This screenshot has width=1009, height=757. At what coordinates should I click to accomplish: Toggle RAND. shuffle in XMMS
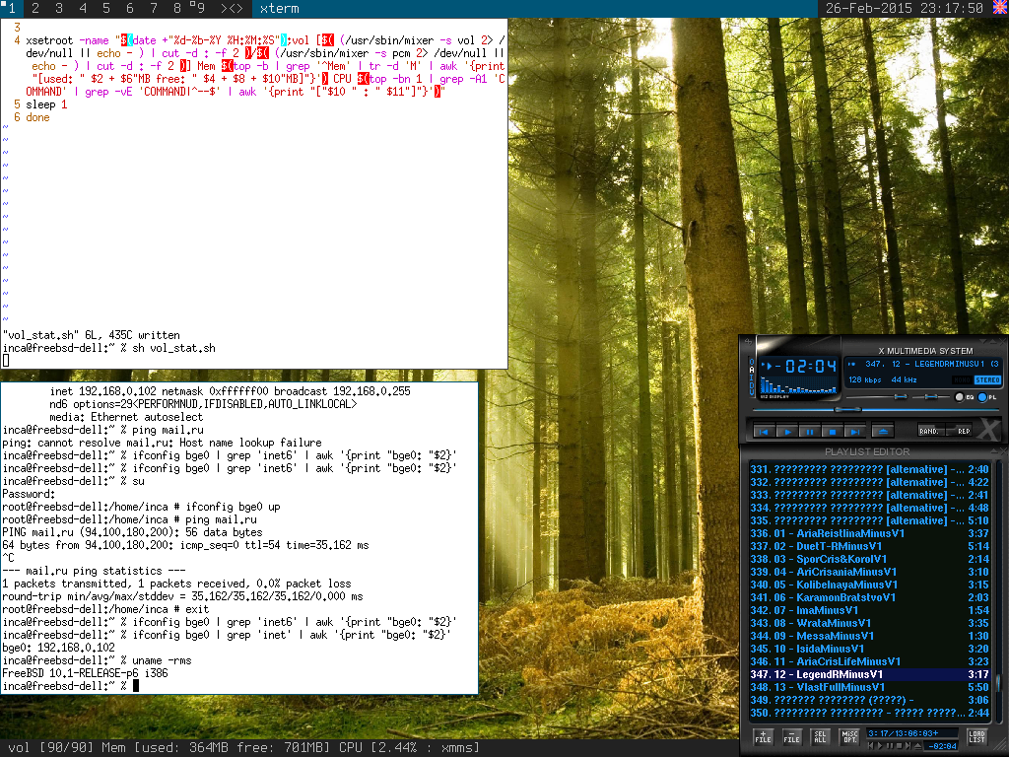pos(931,431)
